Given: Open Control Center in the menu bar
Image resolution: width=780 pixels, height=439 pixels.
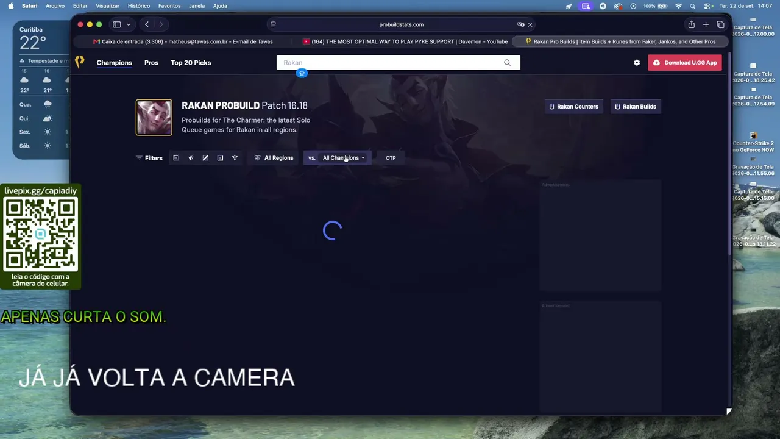Looking at the screenshot, I should pyautogui.click(x=708, y=6).
